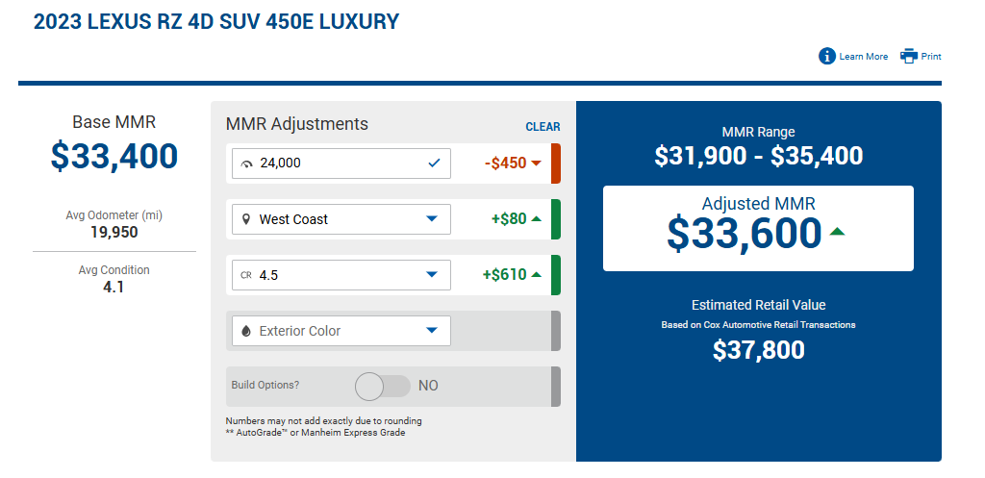
Task: Click the green up arrow next to +$610
Action: click(536, 274)
